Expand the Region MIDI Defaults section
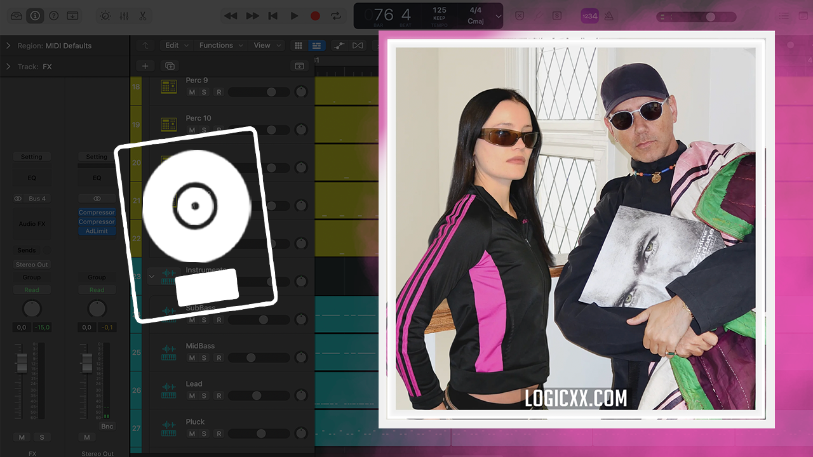Image resolution: width=813 pixels, height=457 pixels. coord(8,46)
